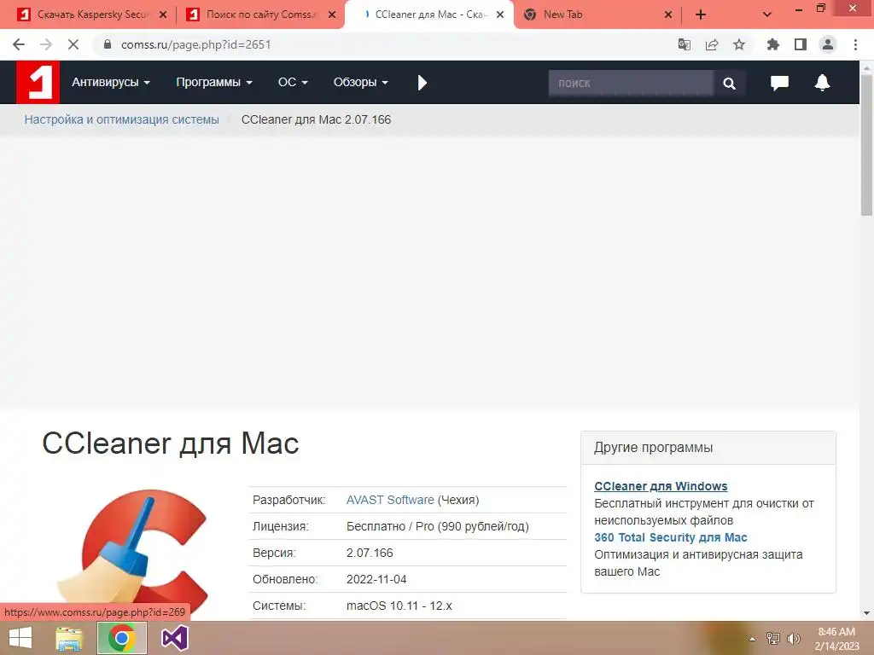Click the macOS 10.11 - 12.x text

pos(399,606)
